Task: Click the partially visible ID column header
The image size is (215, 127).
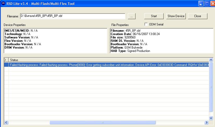Action: 6,60
